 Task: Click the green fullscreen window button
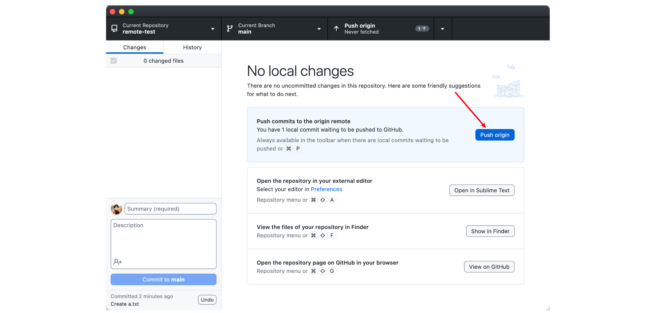pos(131,12)
